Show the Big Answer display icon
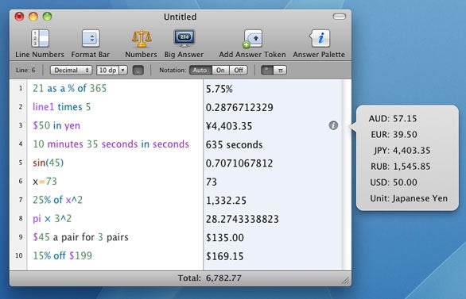Viewport: 466px width, 299px height. (x=184, y=39)
